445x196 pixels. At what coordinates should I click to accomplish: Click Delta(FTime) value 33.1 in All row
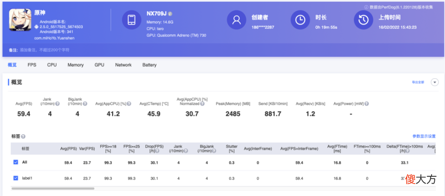405,163
